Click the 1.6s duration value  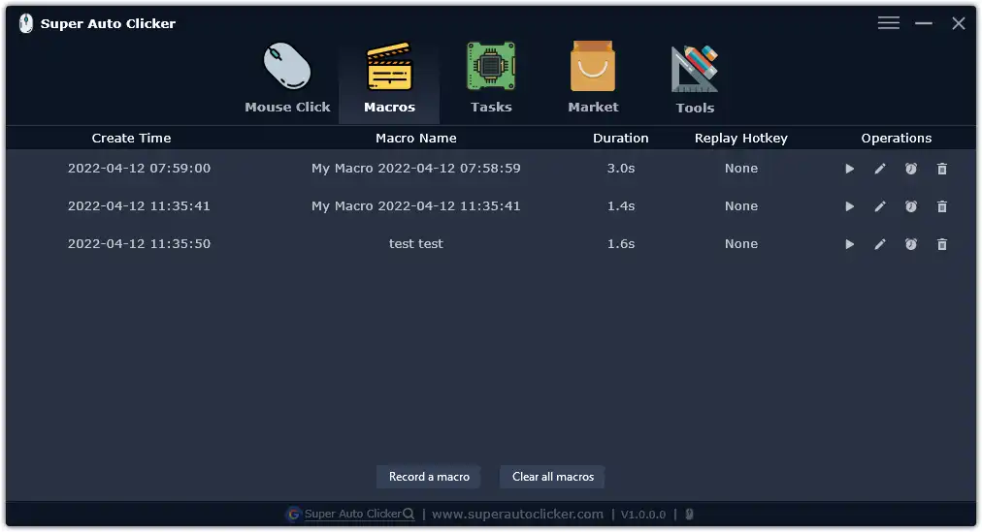621,244
